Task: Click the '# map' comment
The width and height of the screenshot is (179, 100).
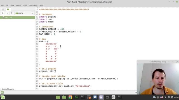Action: 42,39
